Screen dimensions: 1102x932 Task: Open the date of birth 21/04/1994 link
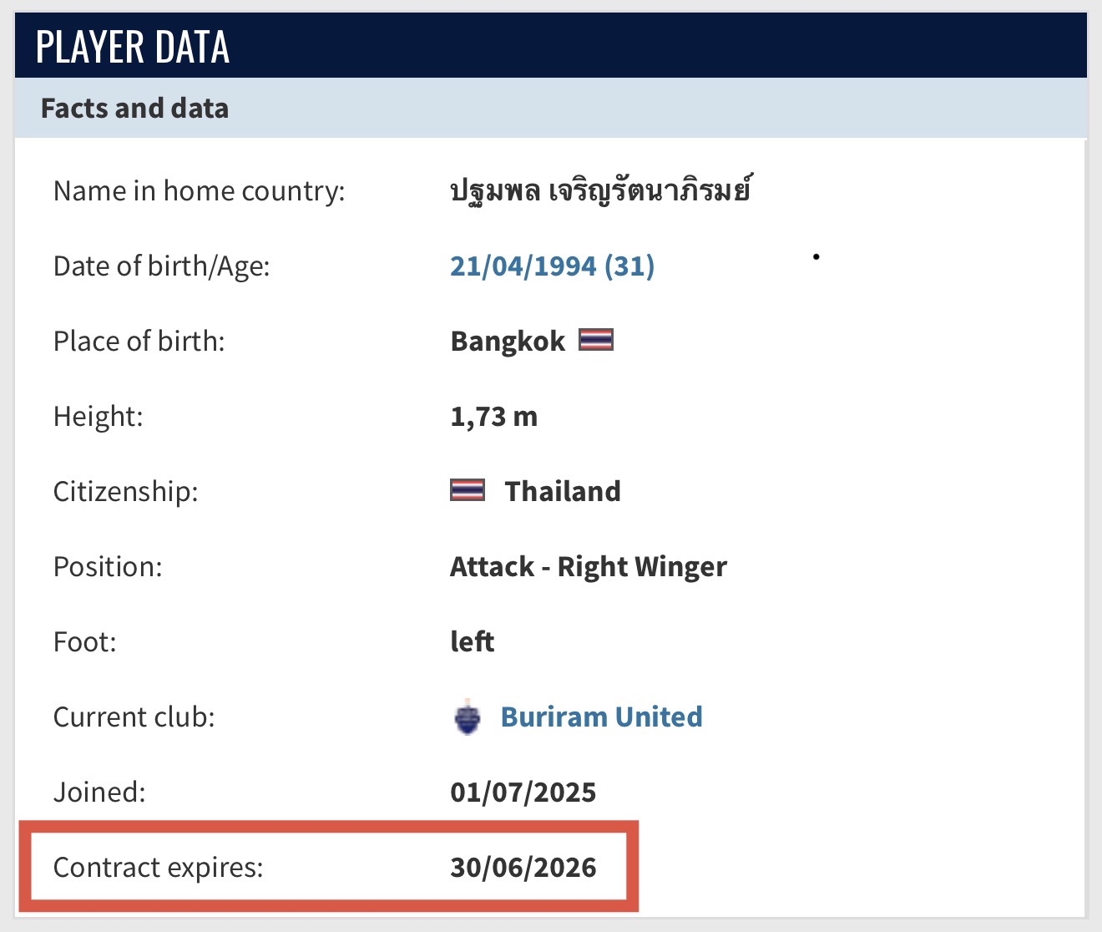(x=552, y=266)
